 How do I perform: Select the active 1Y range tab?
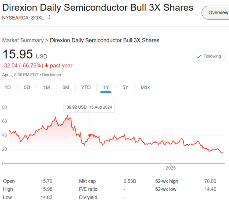[106, 87]
